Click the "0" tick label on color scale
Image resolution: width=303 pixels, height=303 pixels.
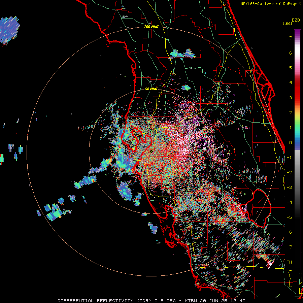point(291,143)
